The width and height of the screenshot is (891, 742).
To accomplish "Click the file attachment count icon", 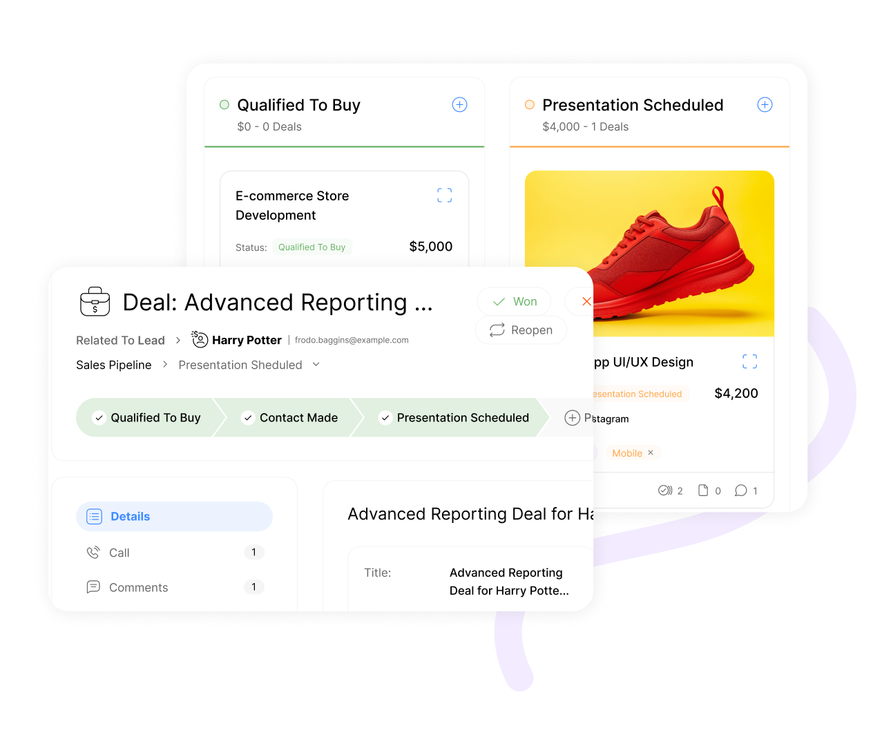I will click(703, 491).
